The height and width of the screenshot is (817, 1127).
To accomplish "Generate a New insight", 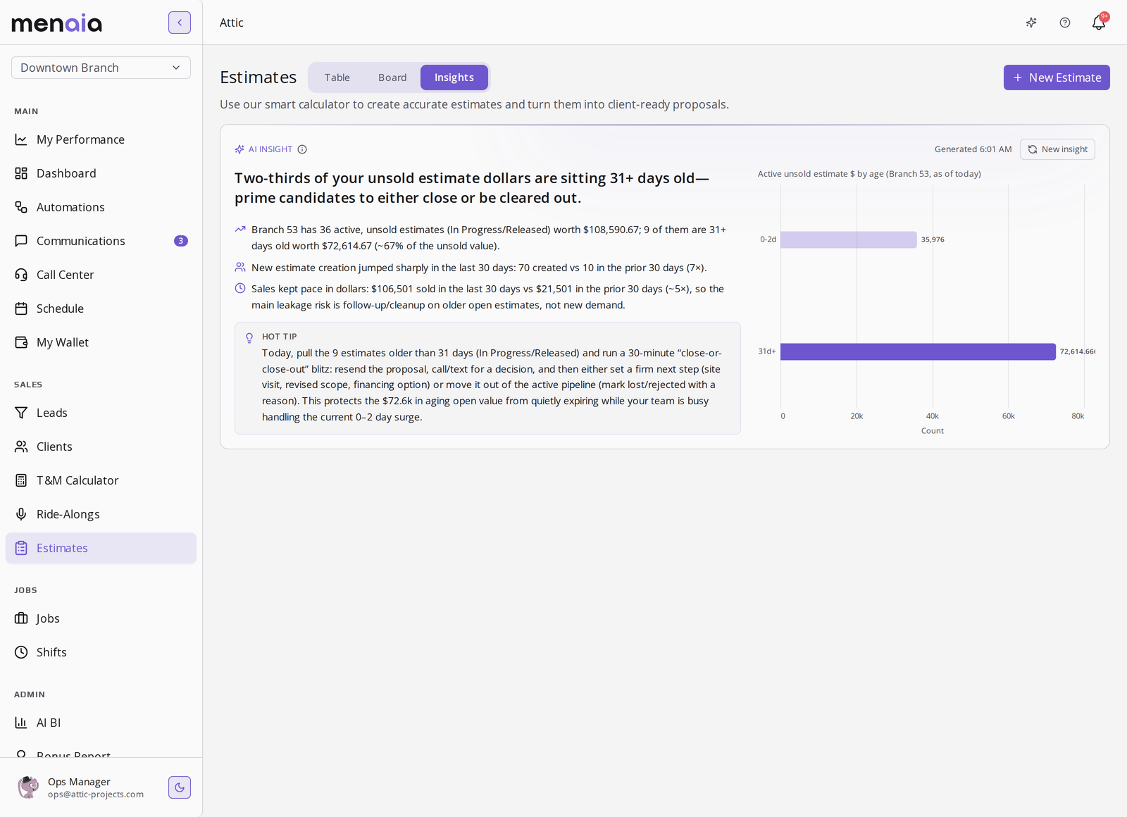I will pos(1057,149).
